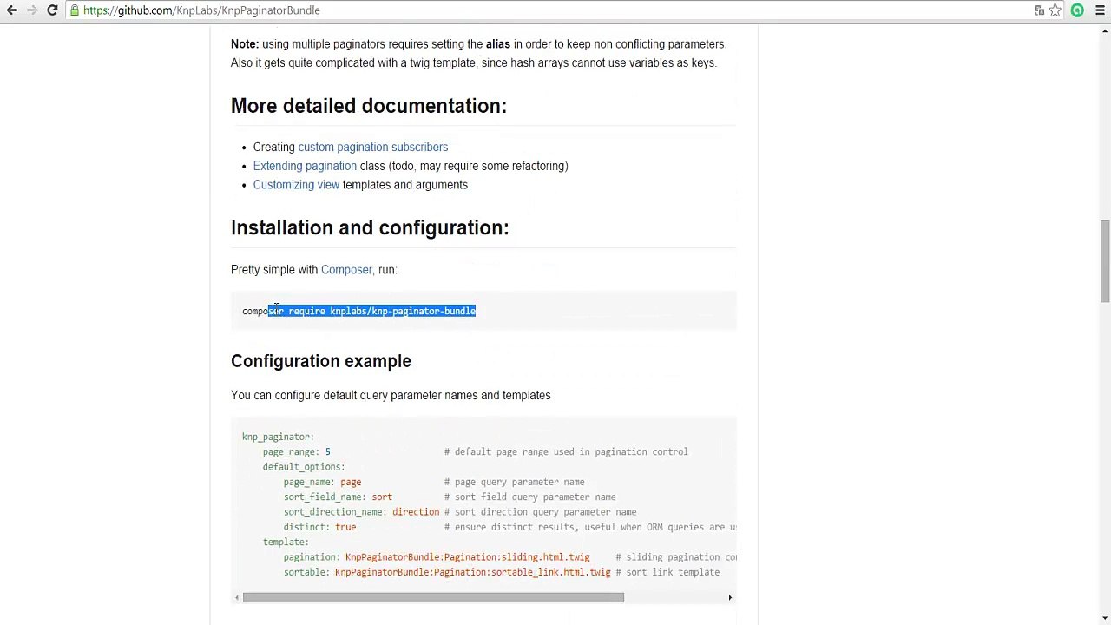Click the sortable_link.html.twig template value
The width and height of the screenshot is (1111, 625).
point(473,572)
